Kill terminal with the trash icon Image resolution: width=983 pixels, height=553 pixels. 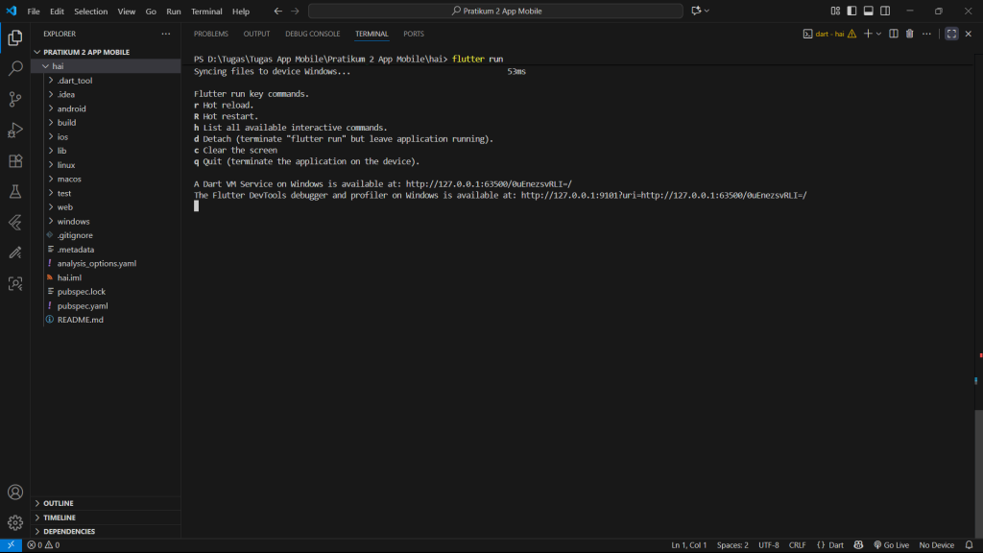(x=910, y=34)
